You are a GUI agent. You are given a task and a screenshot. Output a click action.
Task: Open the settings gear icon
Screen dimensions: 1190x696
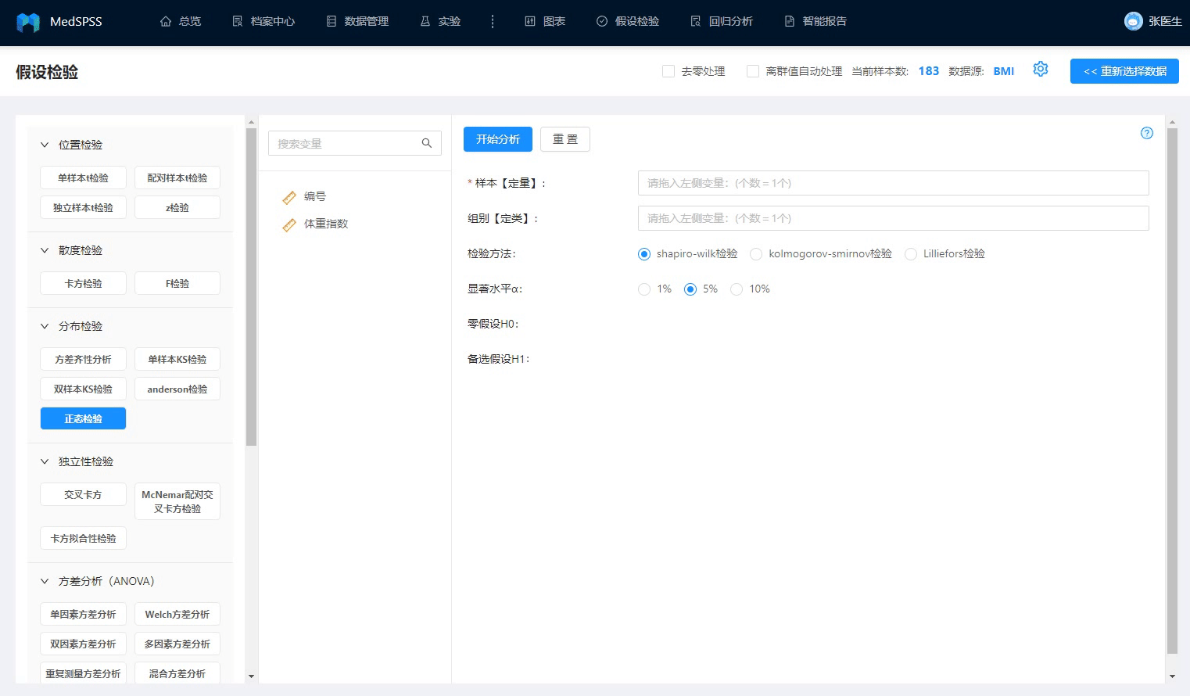tap(1040, 70)
